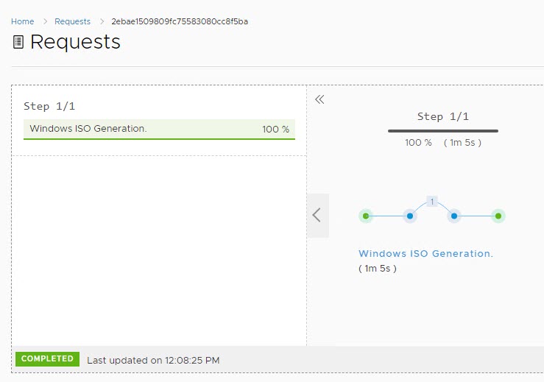Viewport: 544px width, 382px height.
Task: Go to Home breadcrumb link
Action: (x=22, y=21)
